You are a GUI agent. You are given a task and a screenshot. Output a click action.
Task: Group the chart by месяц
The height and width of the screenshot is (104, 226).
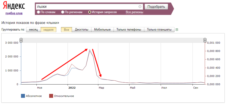[x=33, y=30]
